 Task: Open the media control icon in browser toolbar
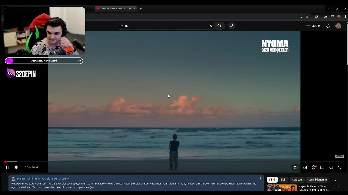pyautogui.click(x=332, y=16)
